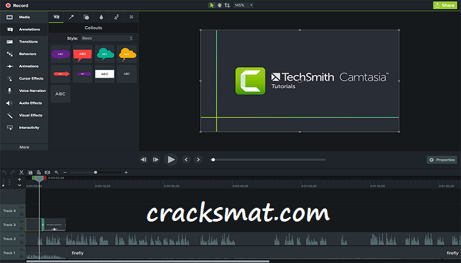Switch to the Keystroke Callouts tab
The height and width of the screenshot is (263, 461).
pyautogui.click(x=131, y=17)
